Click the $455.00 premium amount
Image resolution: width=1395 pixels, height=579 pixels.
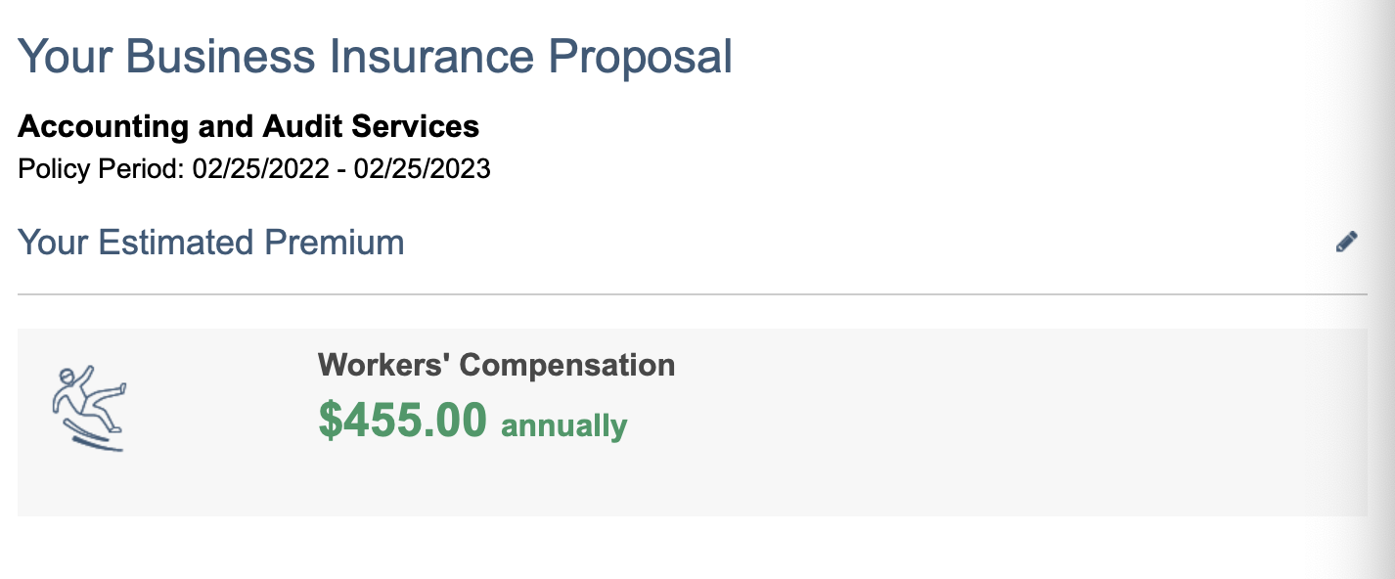(402, 420)
